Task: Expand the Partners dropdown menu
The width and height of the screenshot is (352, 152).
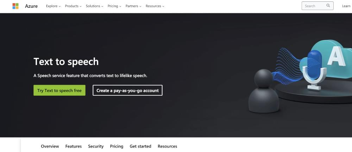Action: (133, 6)
